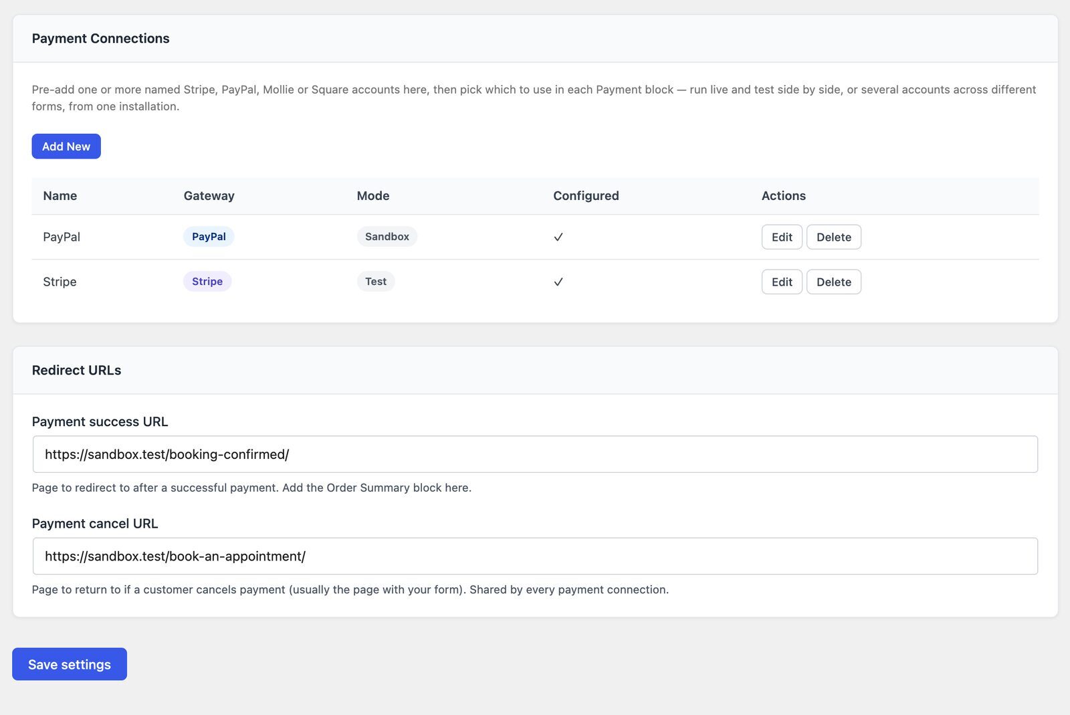The height and width of the screenshot is (715, 1070).
Task: Click the Gateway column header
Action: 209,196
